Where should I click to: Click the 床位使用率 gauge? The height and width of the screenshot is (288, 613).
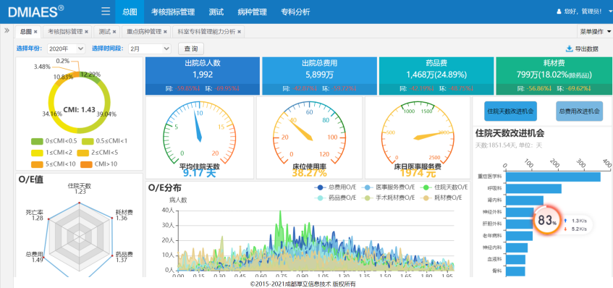(x=309, y=137)
